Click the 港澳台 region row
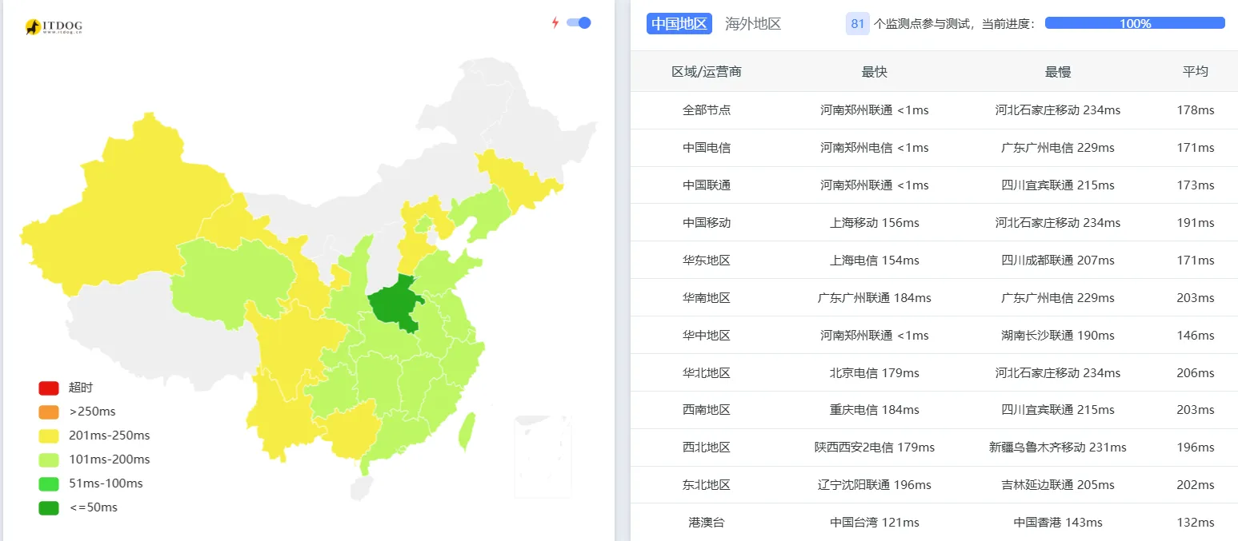The image size is (1238, 541). 934,523
